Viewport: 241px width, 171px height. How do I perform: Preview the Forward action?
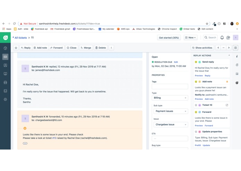tap(199, 126)
